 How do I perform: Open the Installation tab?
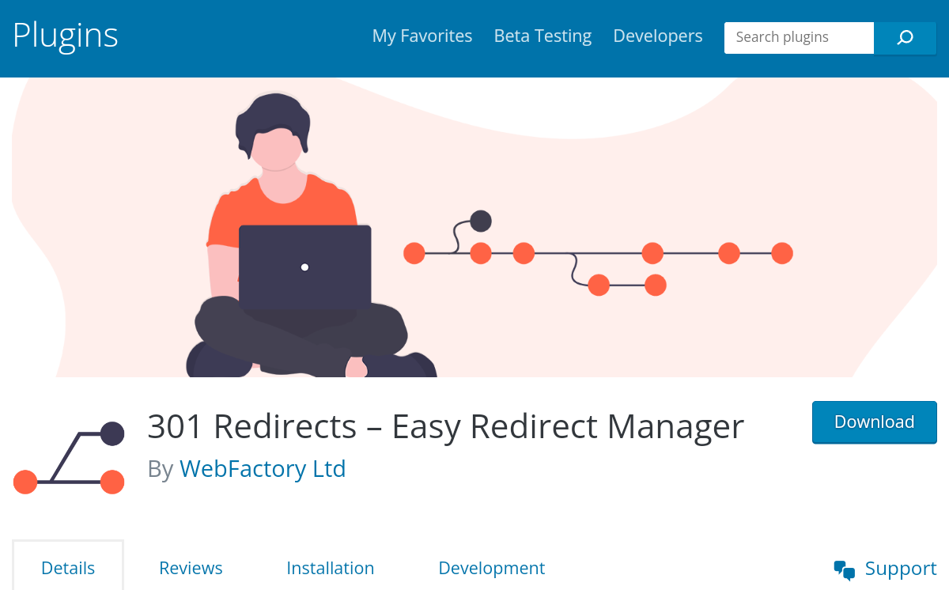331,568
